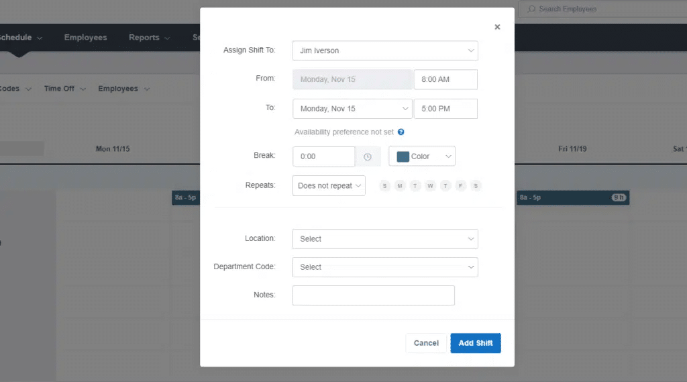Open the shift Color swatch picker
This screenshot has height=382, width=687.
(422, 156)
